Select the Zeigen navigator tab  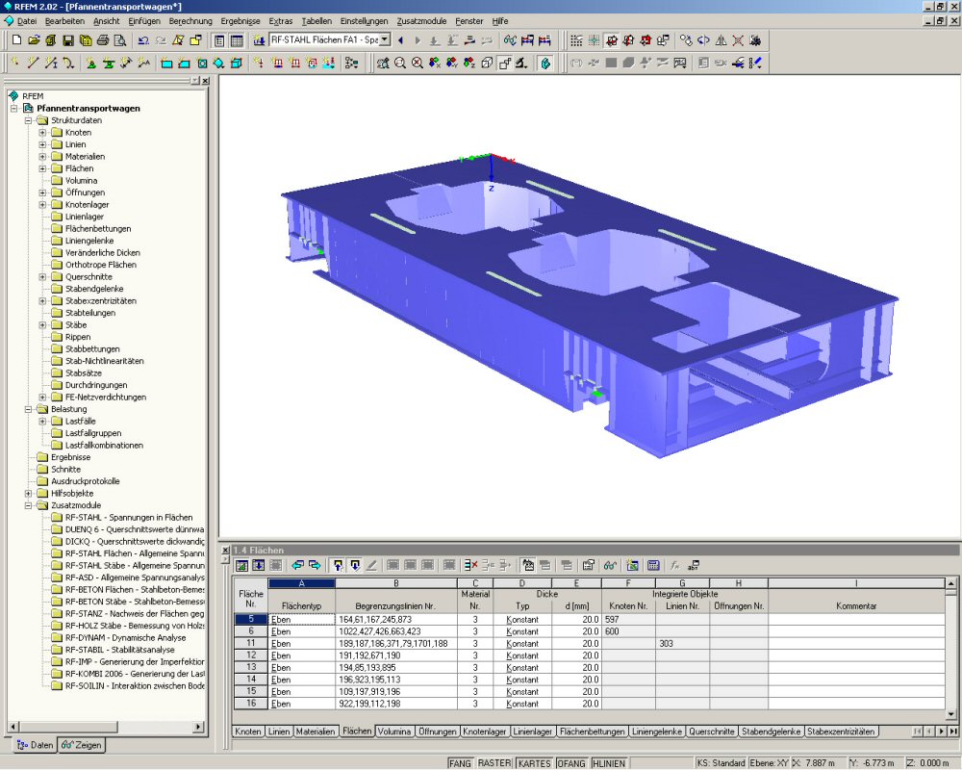click(81, 745)
